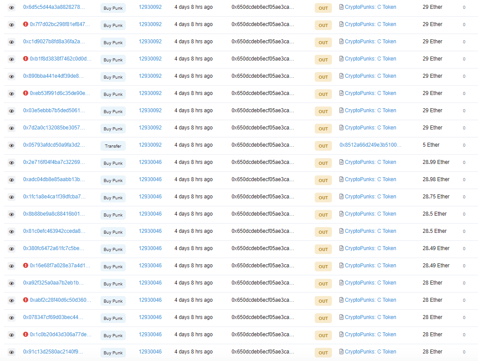Click error warning icon next to 0xb1f8d3838f7462c0d0d
Image resolution: width=478 pixels, height=361 pixels.
point(26,59)
